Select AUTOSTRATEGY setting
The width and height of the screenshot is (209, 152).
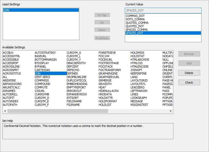[45, 53]
